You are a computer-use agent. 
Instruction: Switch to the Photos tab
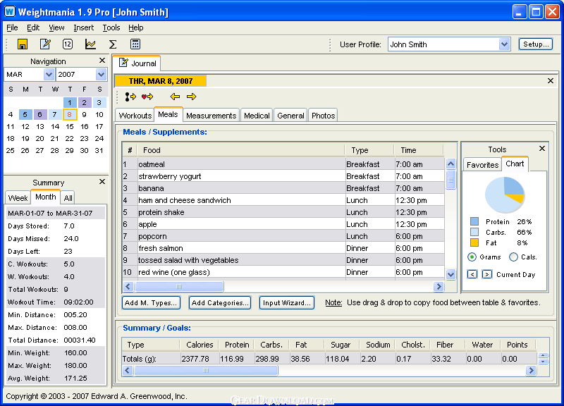click(323, 116)
